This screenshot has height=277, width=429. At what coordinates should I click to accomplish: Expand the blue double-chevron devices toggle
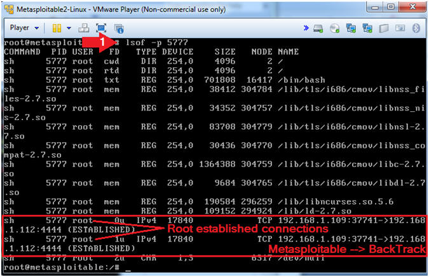point(306,28)
